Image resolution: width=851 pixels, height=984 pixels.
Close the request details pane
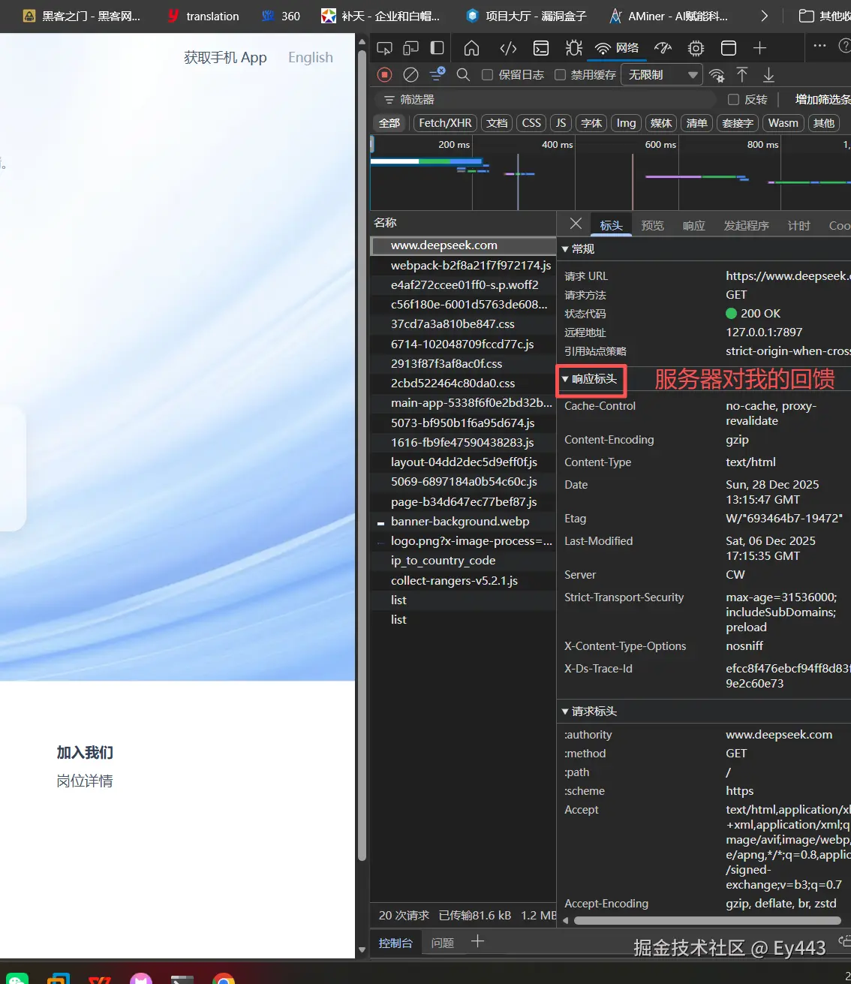click(576, 224)
